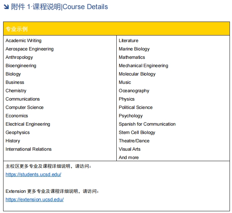Open the students.ucsd.edu link
232x213 pixels.
[x=33, y=174]
